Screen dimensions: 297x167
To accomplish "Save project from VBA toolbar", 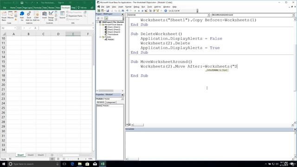I will coord(108,11).
